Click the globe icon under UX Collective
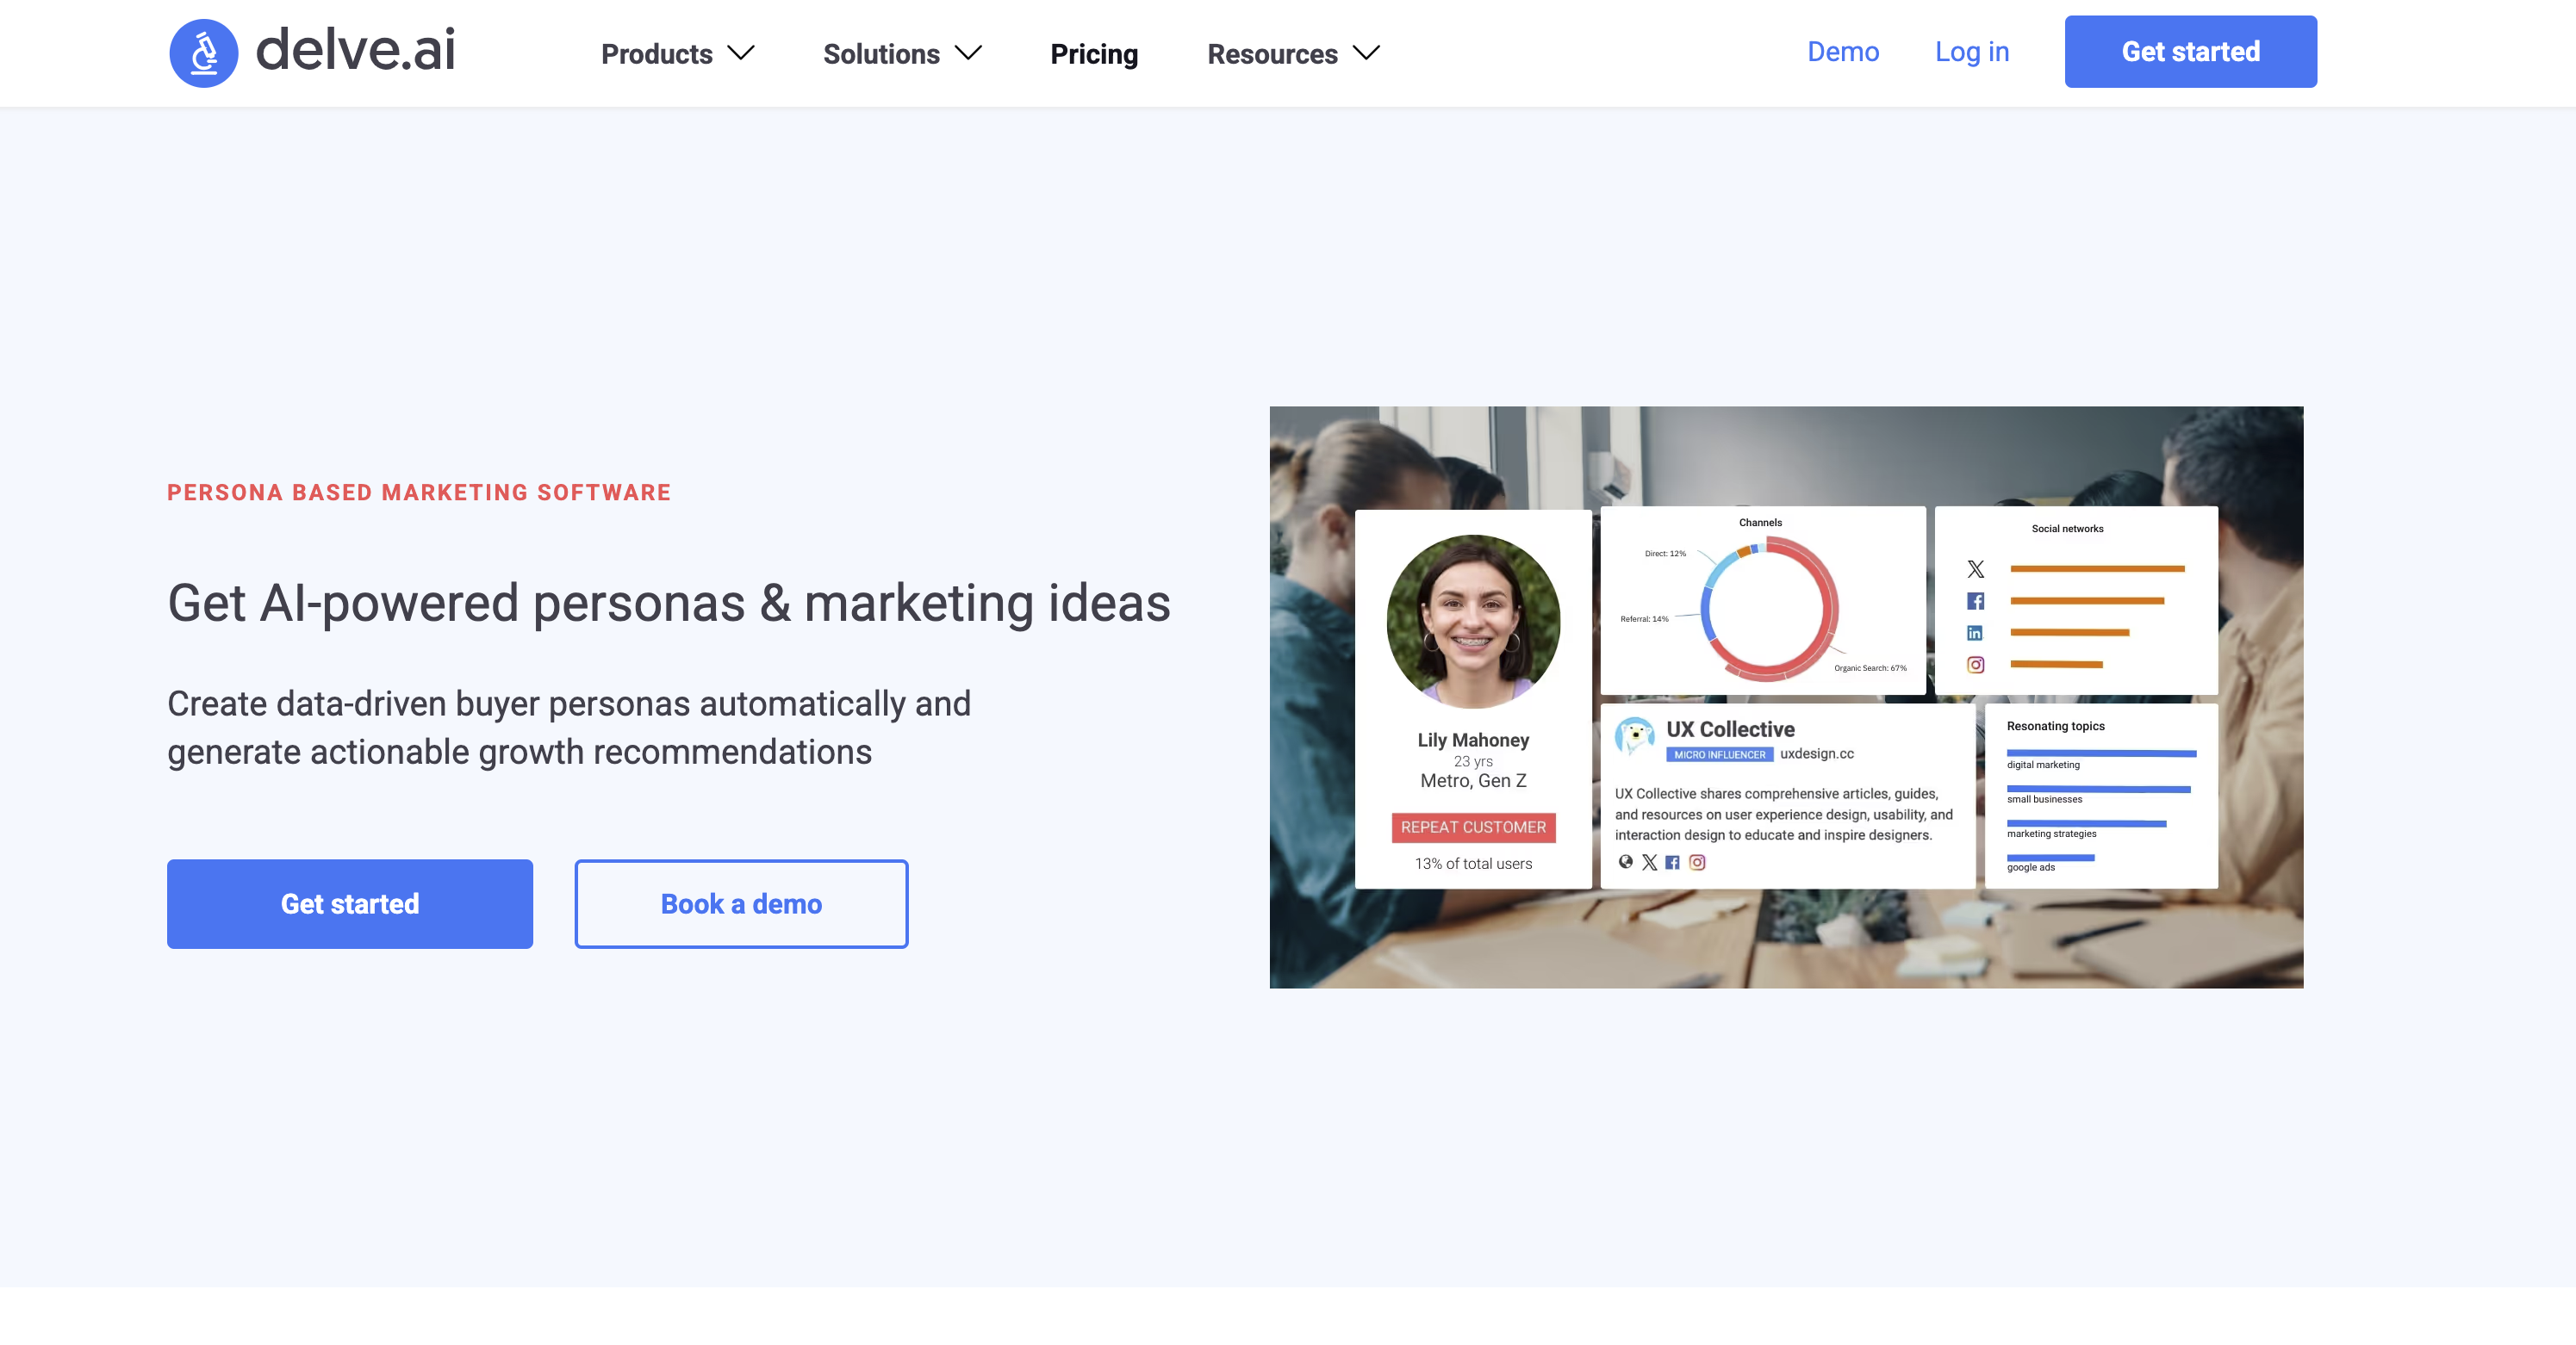 (1625, 861)
